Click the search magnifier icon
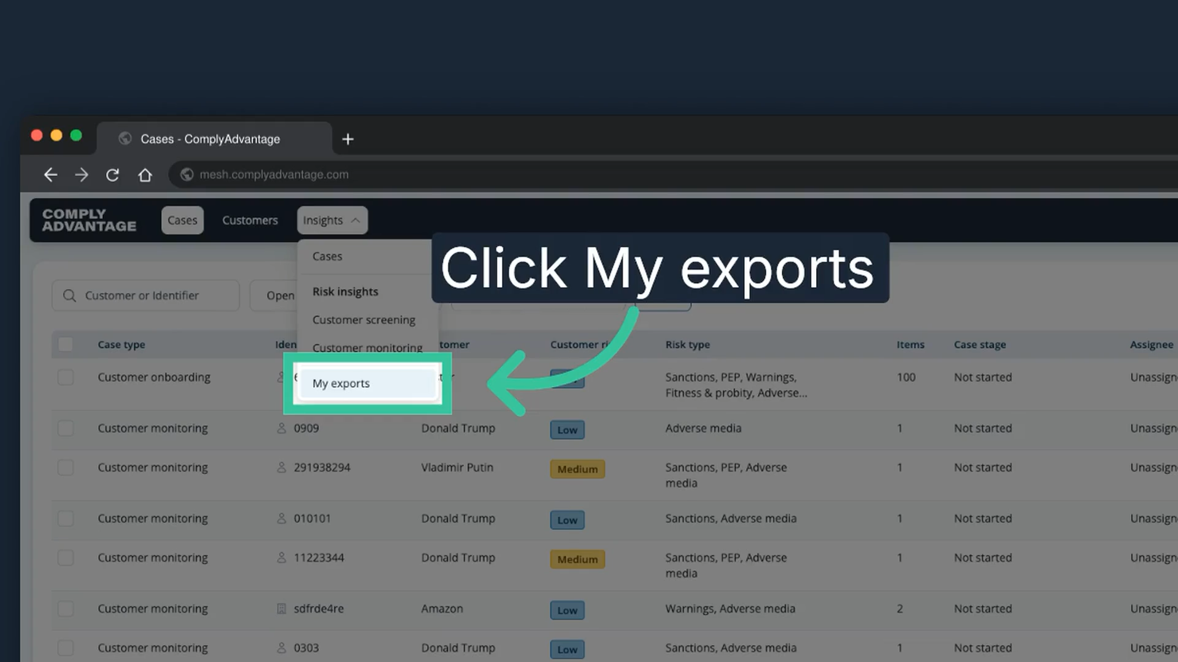 pyautogui.click(x=69, y=295)
